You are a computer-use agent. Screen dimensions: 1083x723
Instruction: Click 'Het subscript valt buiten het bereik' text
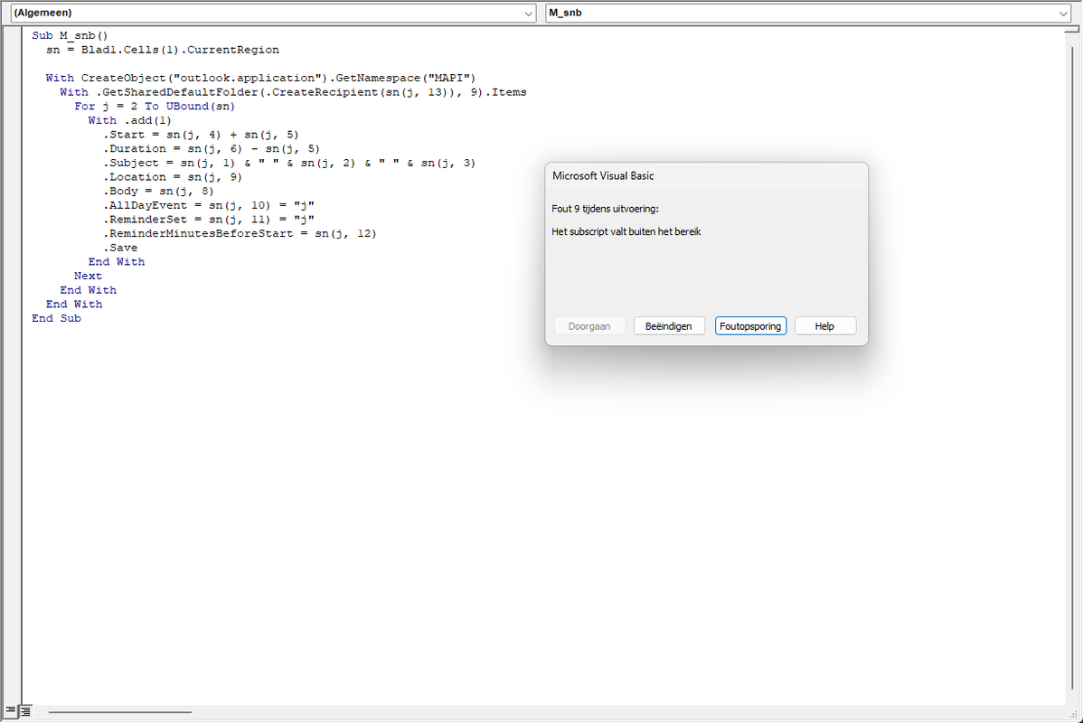(x=626, y=231)
